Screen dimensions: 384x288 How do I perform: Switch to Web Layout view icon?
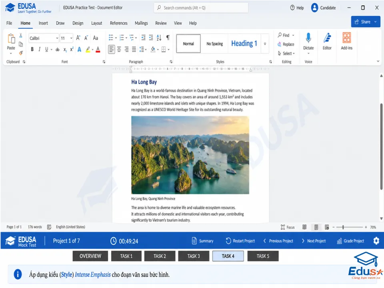[x=327, y=227]
